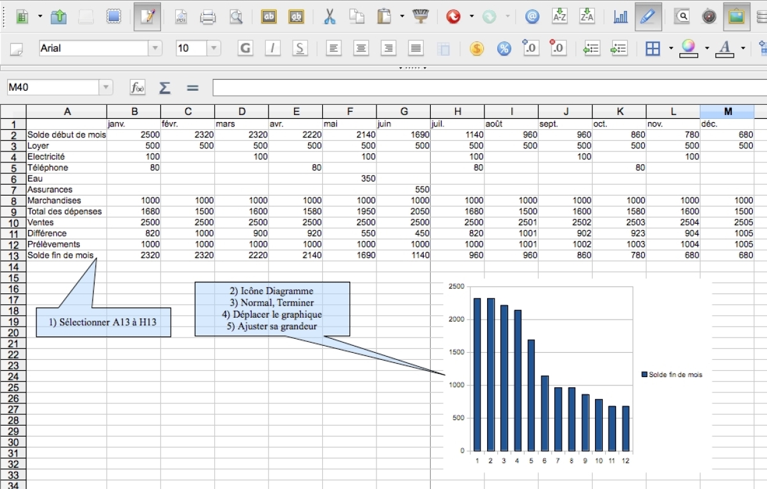This screenshot has width=767, height=489.
Task: Open Find & Replace search icon
Action: tap(682, 17)
